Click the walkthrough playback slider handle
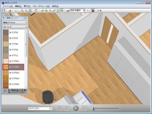 93,108
